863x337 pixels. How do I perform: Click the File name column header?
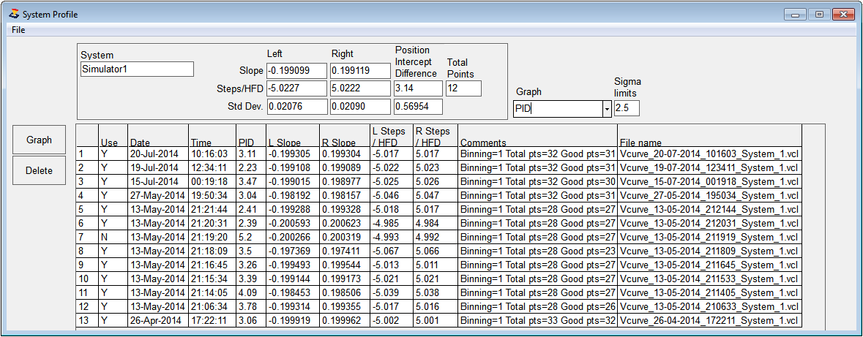[709, 136]
